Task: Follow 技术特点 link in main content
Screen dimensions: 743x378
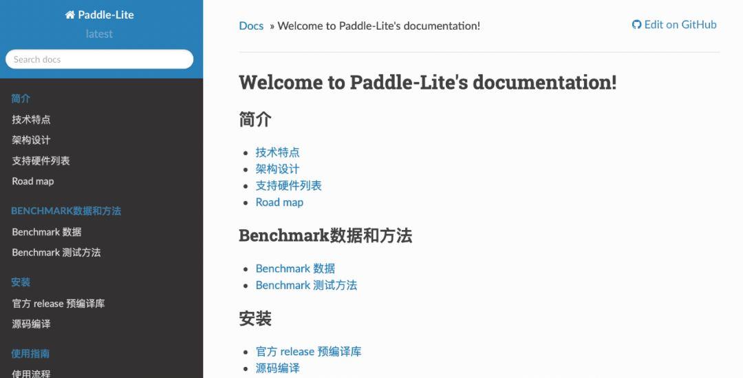Action: 278,152
